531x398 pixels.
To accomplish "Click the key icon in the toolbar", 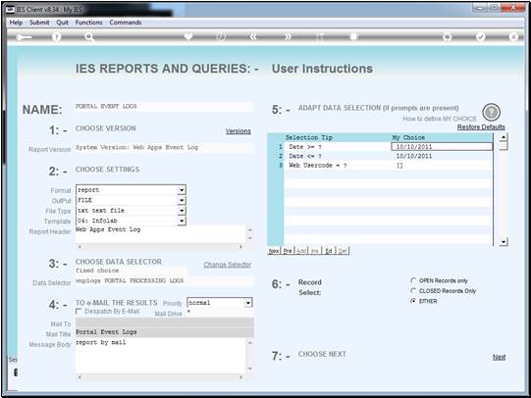I will click(24, 37).
